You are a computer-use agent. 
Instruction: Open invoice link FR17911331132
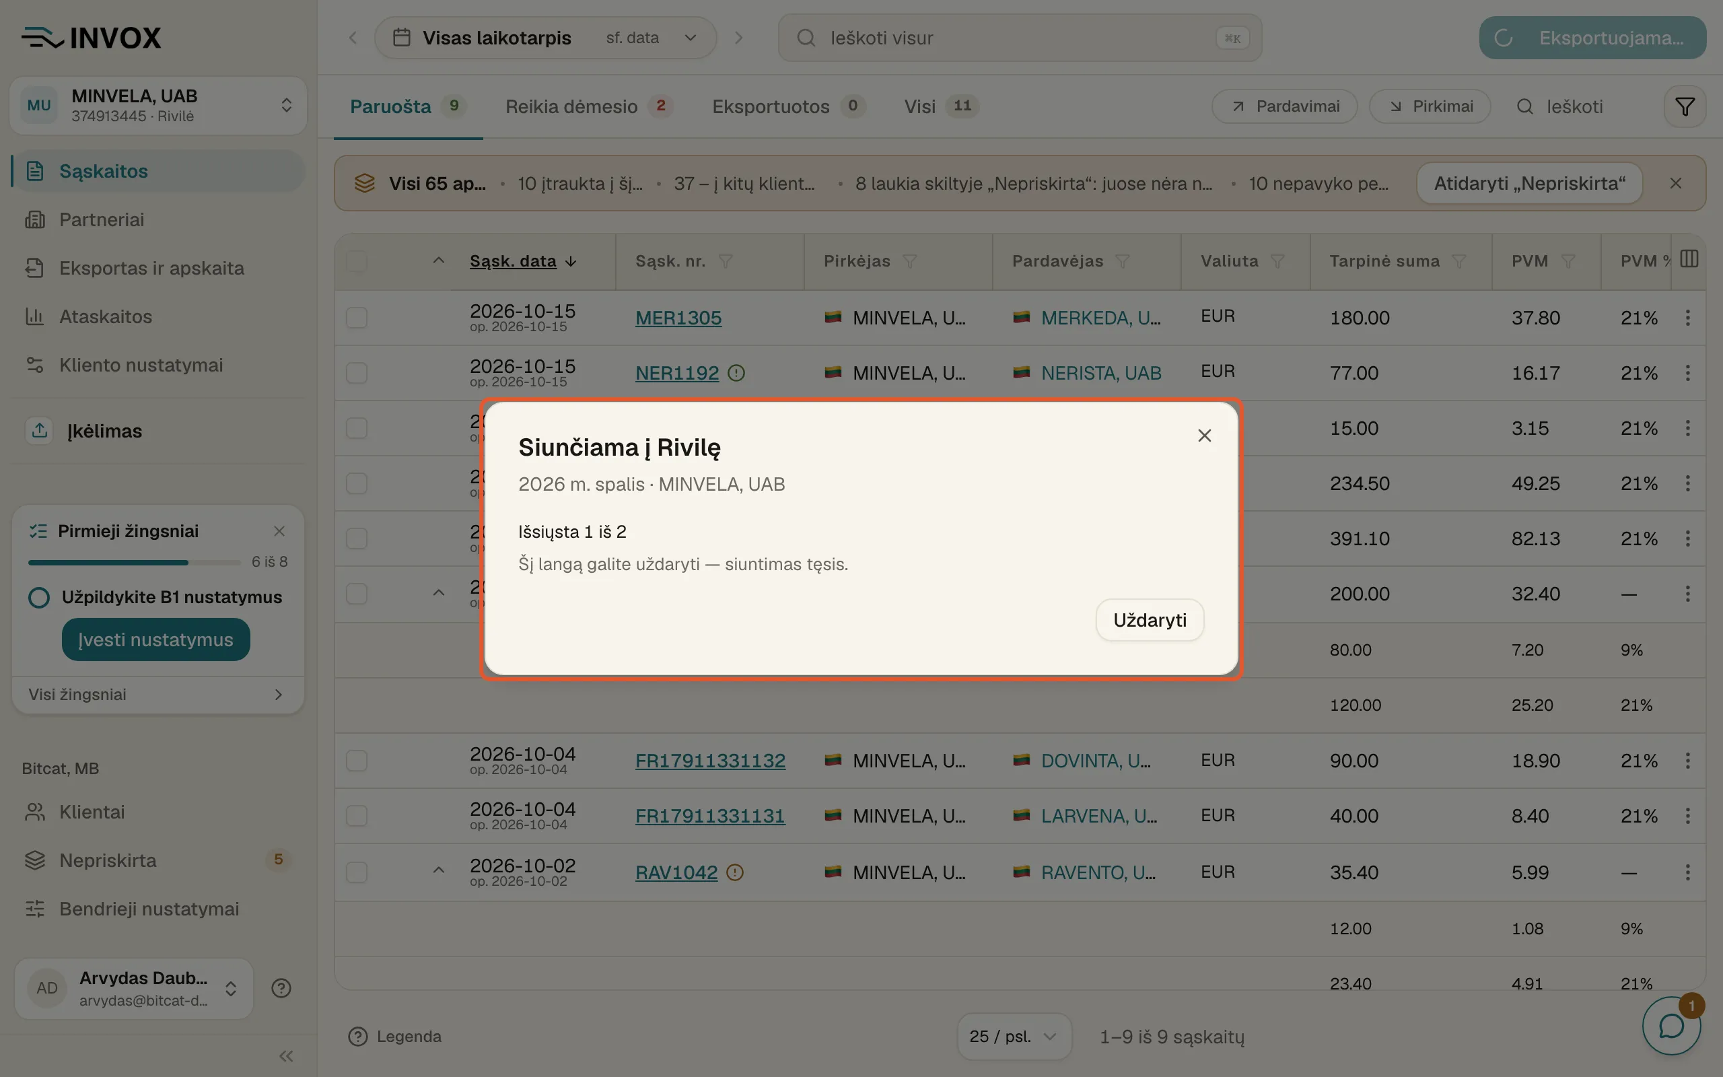click(x=710, y=761)
